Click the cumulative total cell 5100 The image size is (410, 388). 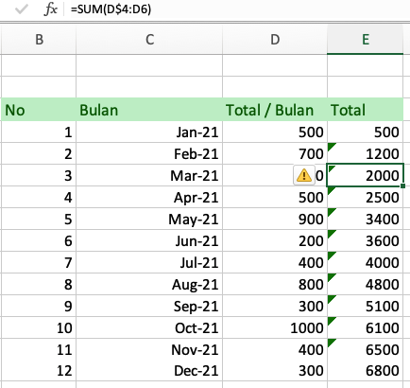click(x=366, y=306)
